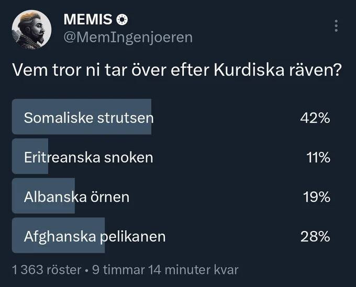Click the 28% result percentage

click(315, 237)
